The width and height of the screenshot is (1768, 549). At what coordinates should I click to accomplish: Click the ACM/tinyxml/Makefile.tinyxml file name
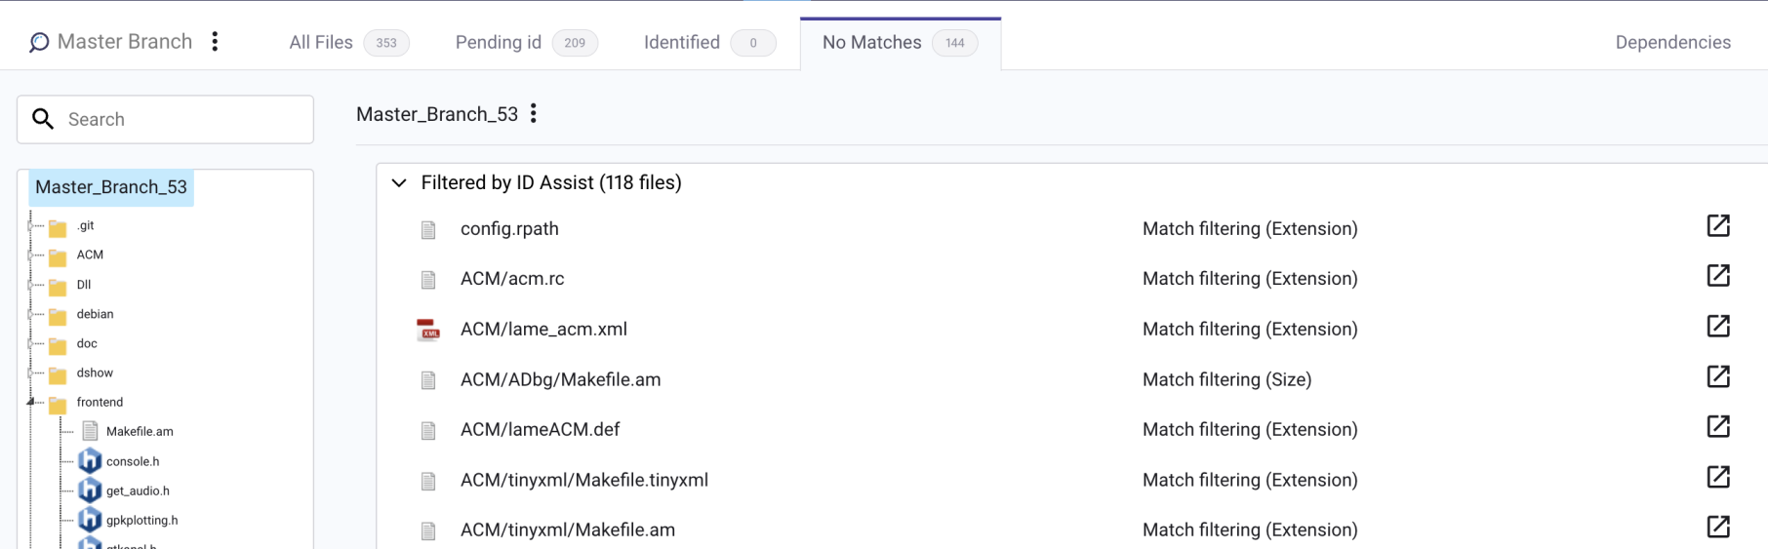click(x=584, y=481)
